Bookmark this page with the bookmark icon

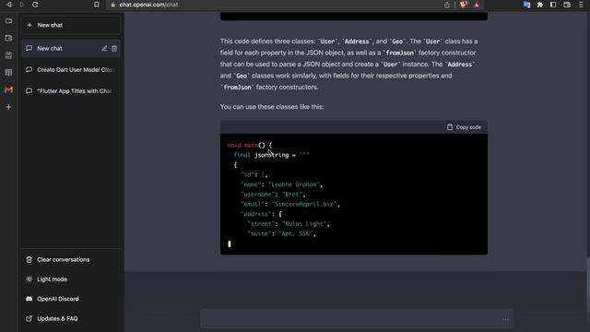pos(97,5)
